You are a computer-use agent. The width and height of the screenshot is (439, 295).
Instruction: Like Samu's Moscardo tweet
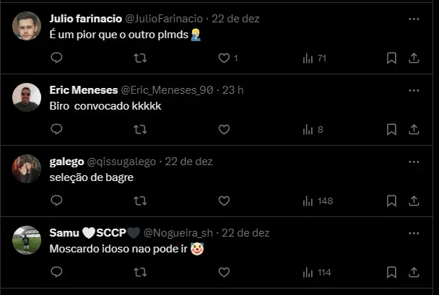click(224, 272)
